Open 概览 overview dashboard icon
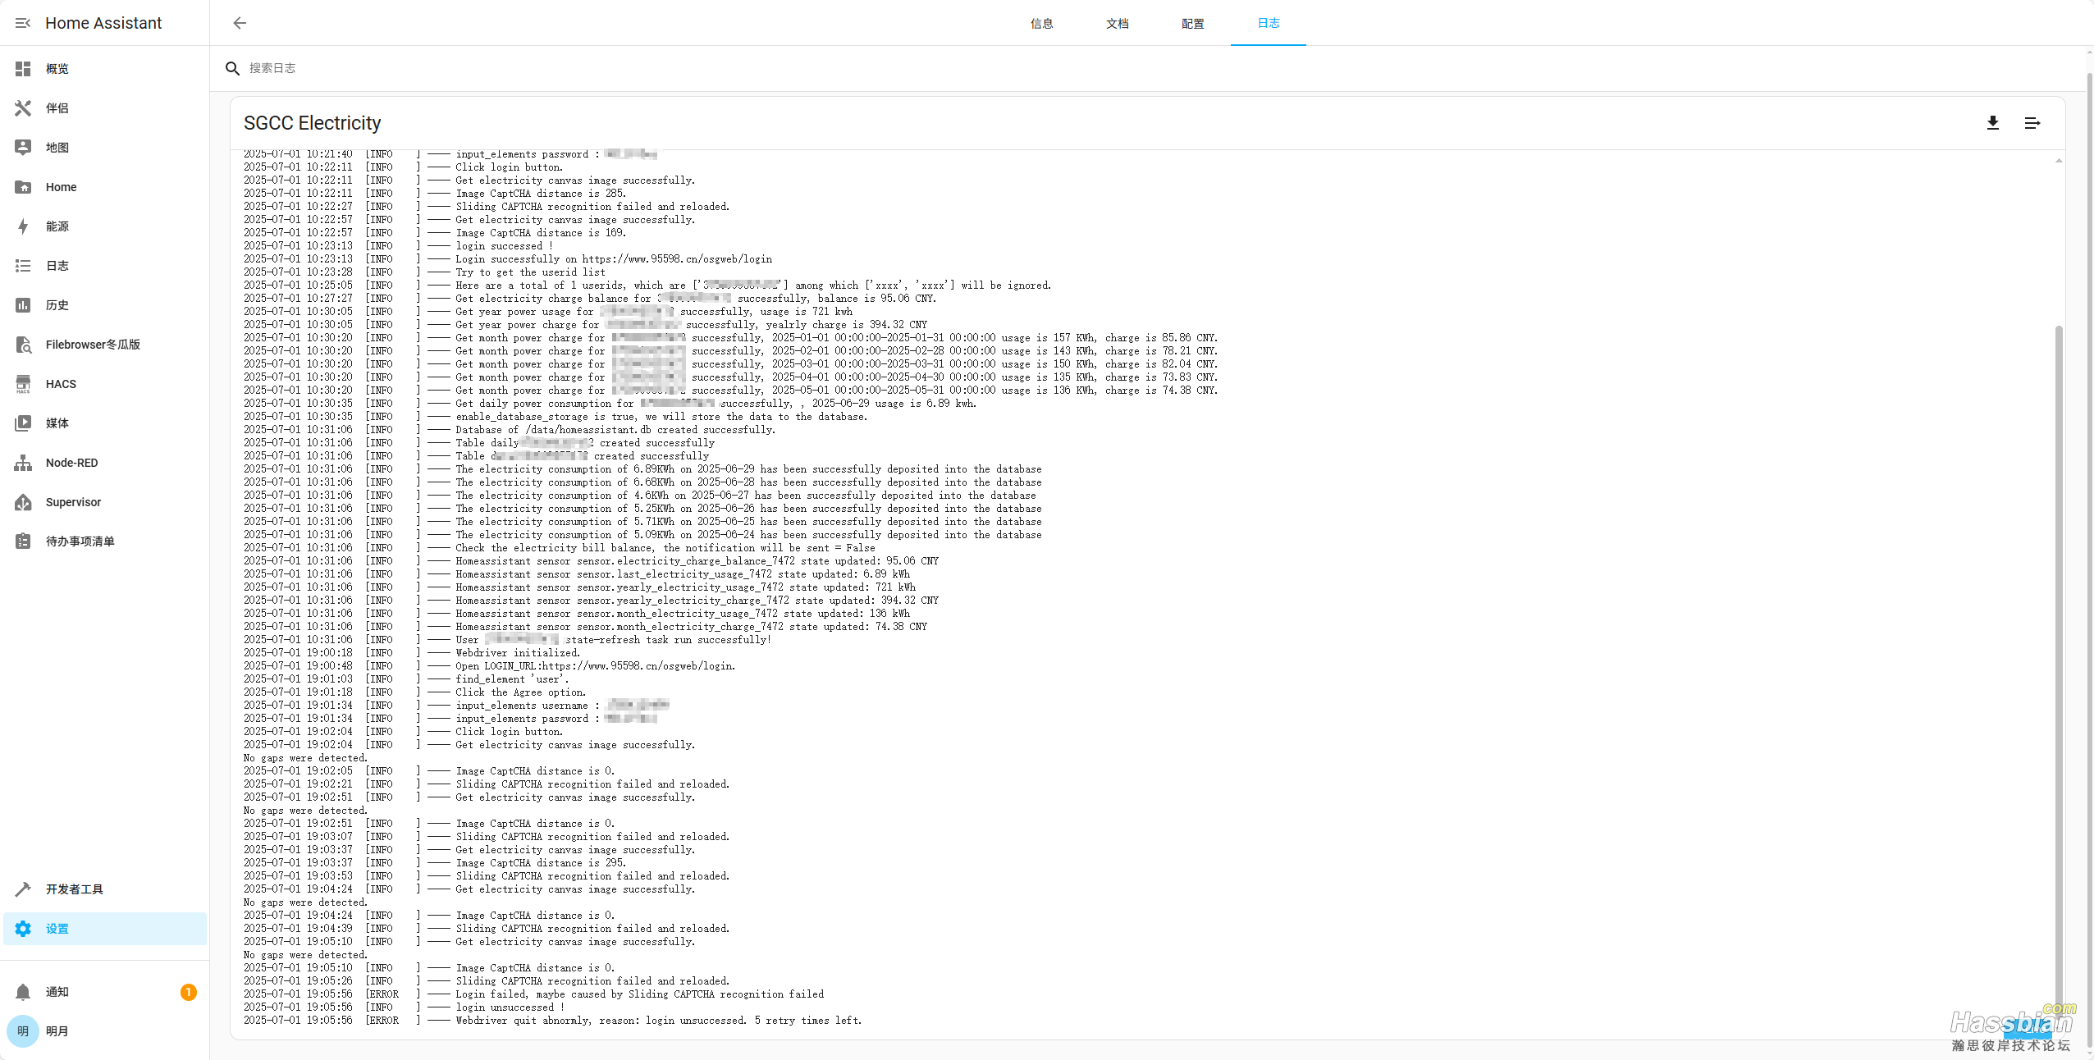The height and width of the screenshot is (1060, 2094). click(23, 69)
